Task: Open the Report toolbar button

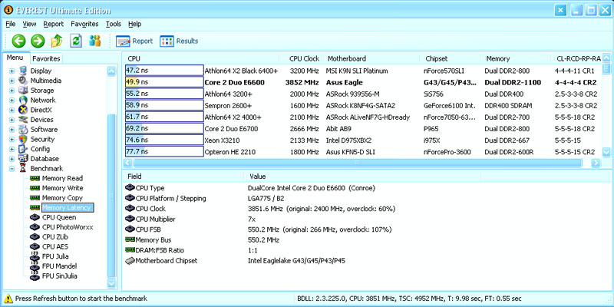Action: pyautogui.click(x=134, y=41)
